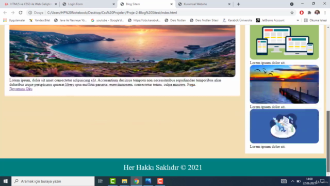Open the touch keyboard tray icon
The height and width of the screenshot is (186, 330).
coord(284,181)
